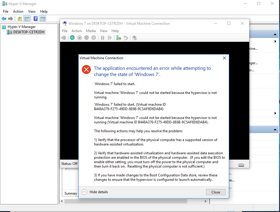The height and width of the screenshot is (212, 280).
Task: Click the Save state icon in VM toolbar
Action: [x=93, y=38]
